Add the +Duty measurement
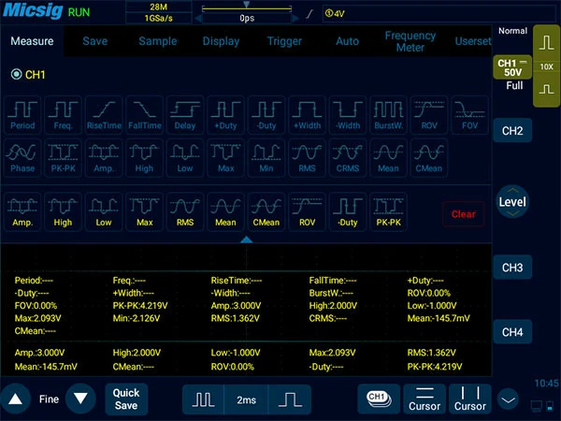 225,115
